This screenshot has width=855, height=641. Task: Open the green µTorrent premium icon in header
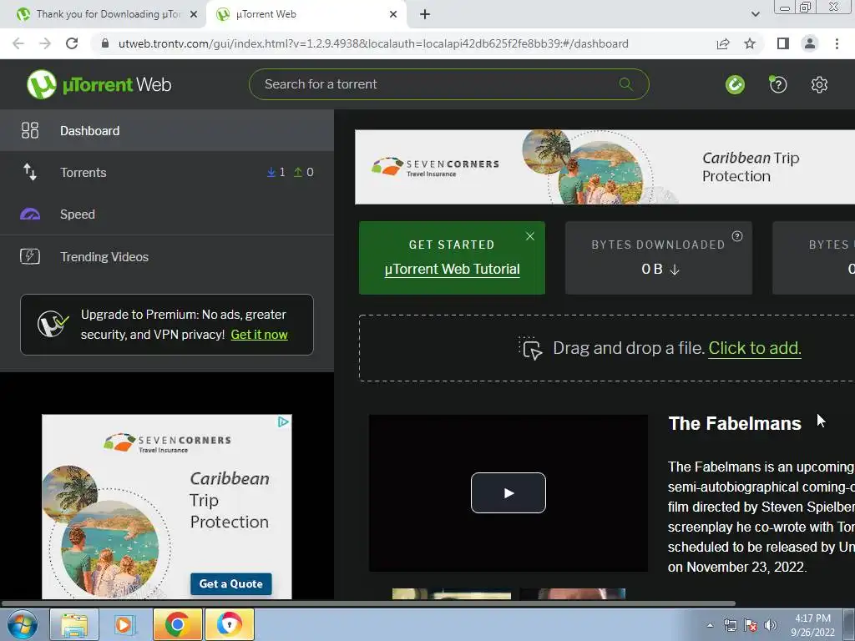tap(735, 84)
